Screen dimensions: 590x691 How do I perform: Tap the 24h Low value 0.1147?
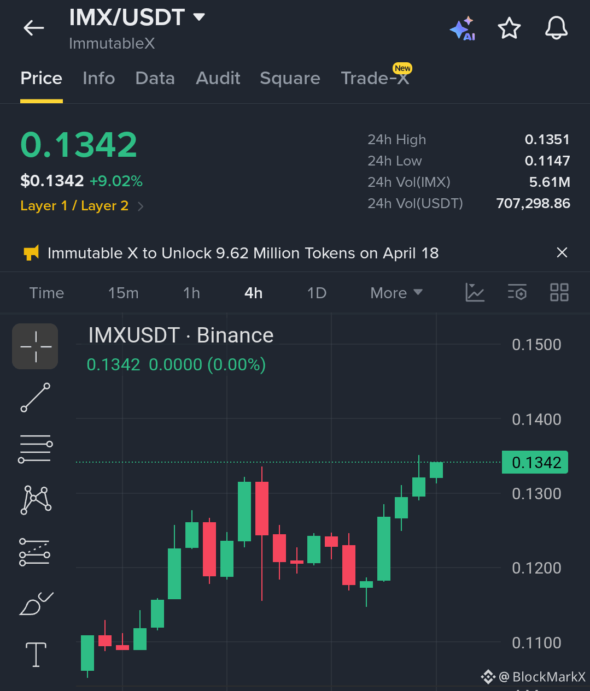pos(547,161)
